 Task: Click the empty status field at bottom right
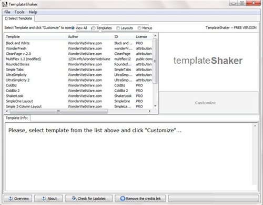[214, 199]
